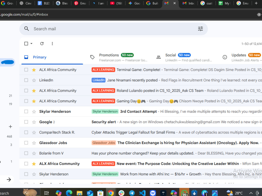Open Visual Studio Code from taskbar
Image resolution: width=262 pixels, height=196 pixels.
[142, 193]
